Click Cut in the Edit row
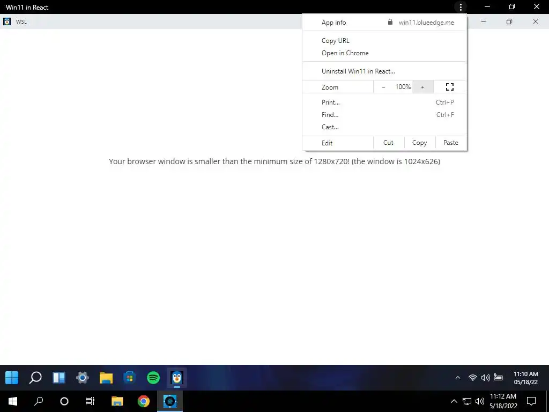 coord(388,143)
